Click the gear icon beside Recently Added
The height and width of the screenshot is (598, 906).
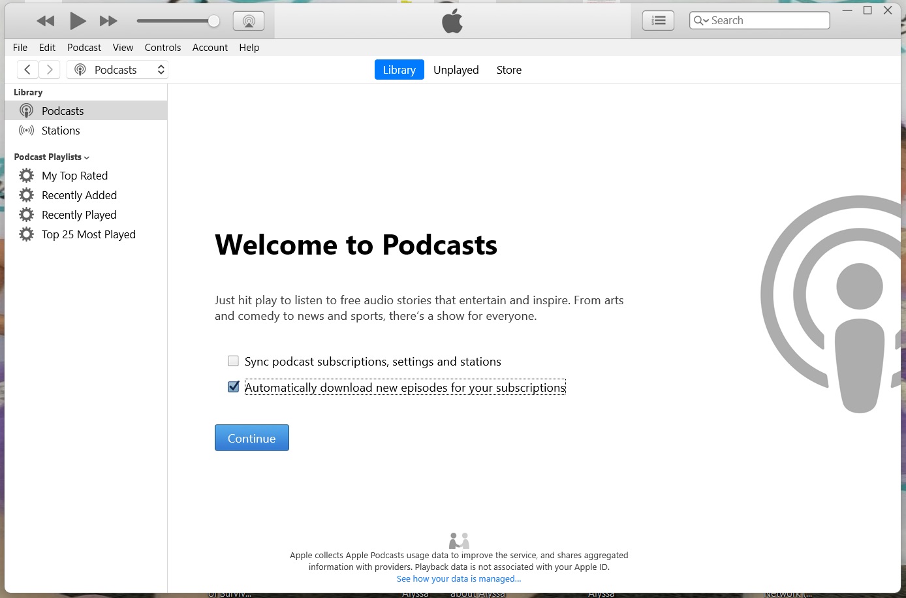26,195
